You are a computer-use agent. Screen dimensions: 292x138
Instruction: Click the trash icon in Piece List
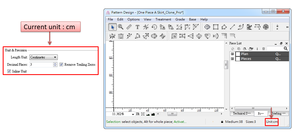(264, 49)
